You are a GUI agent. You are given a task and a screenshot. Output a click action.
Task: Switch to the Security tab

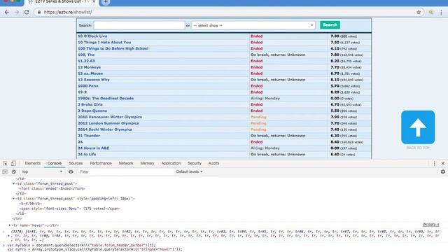pyautogui.click(x=195, y=163)
